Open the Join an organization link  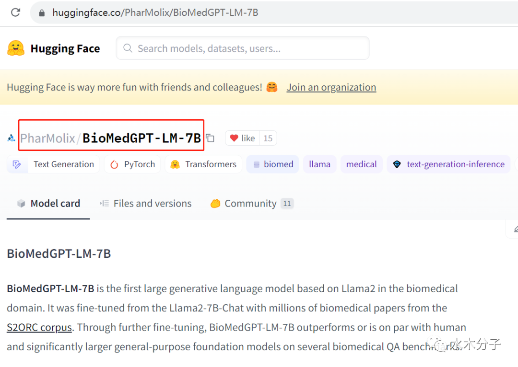[331, 87]
